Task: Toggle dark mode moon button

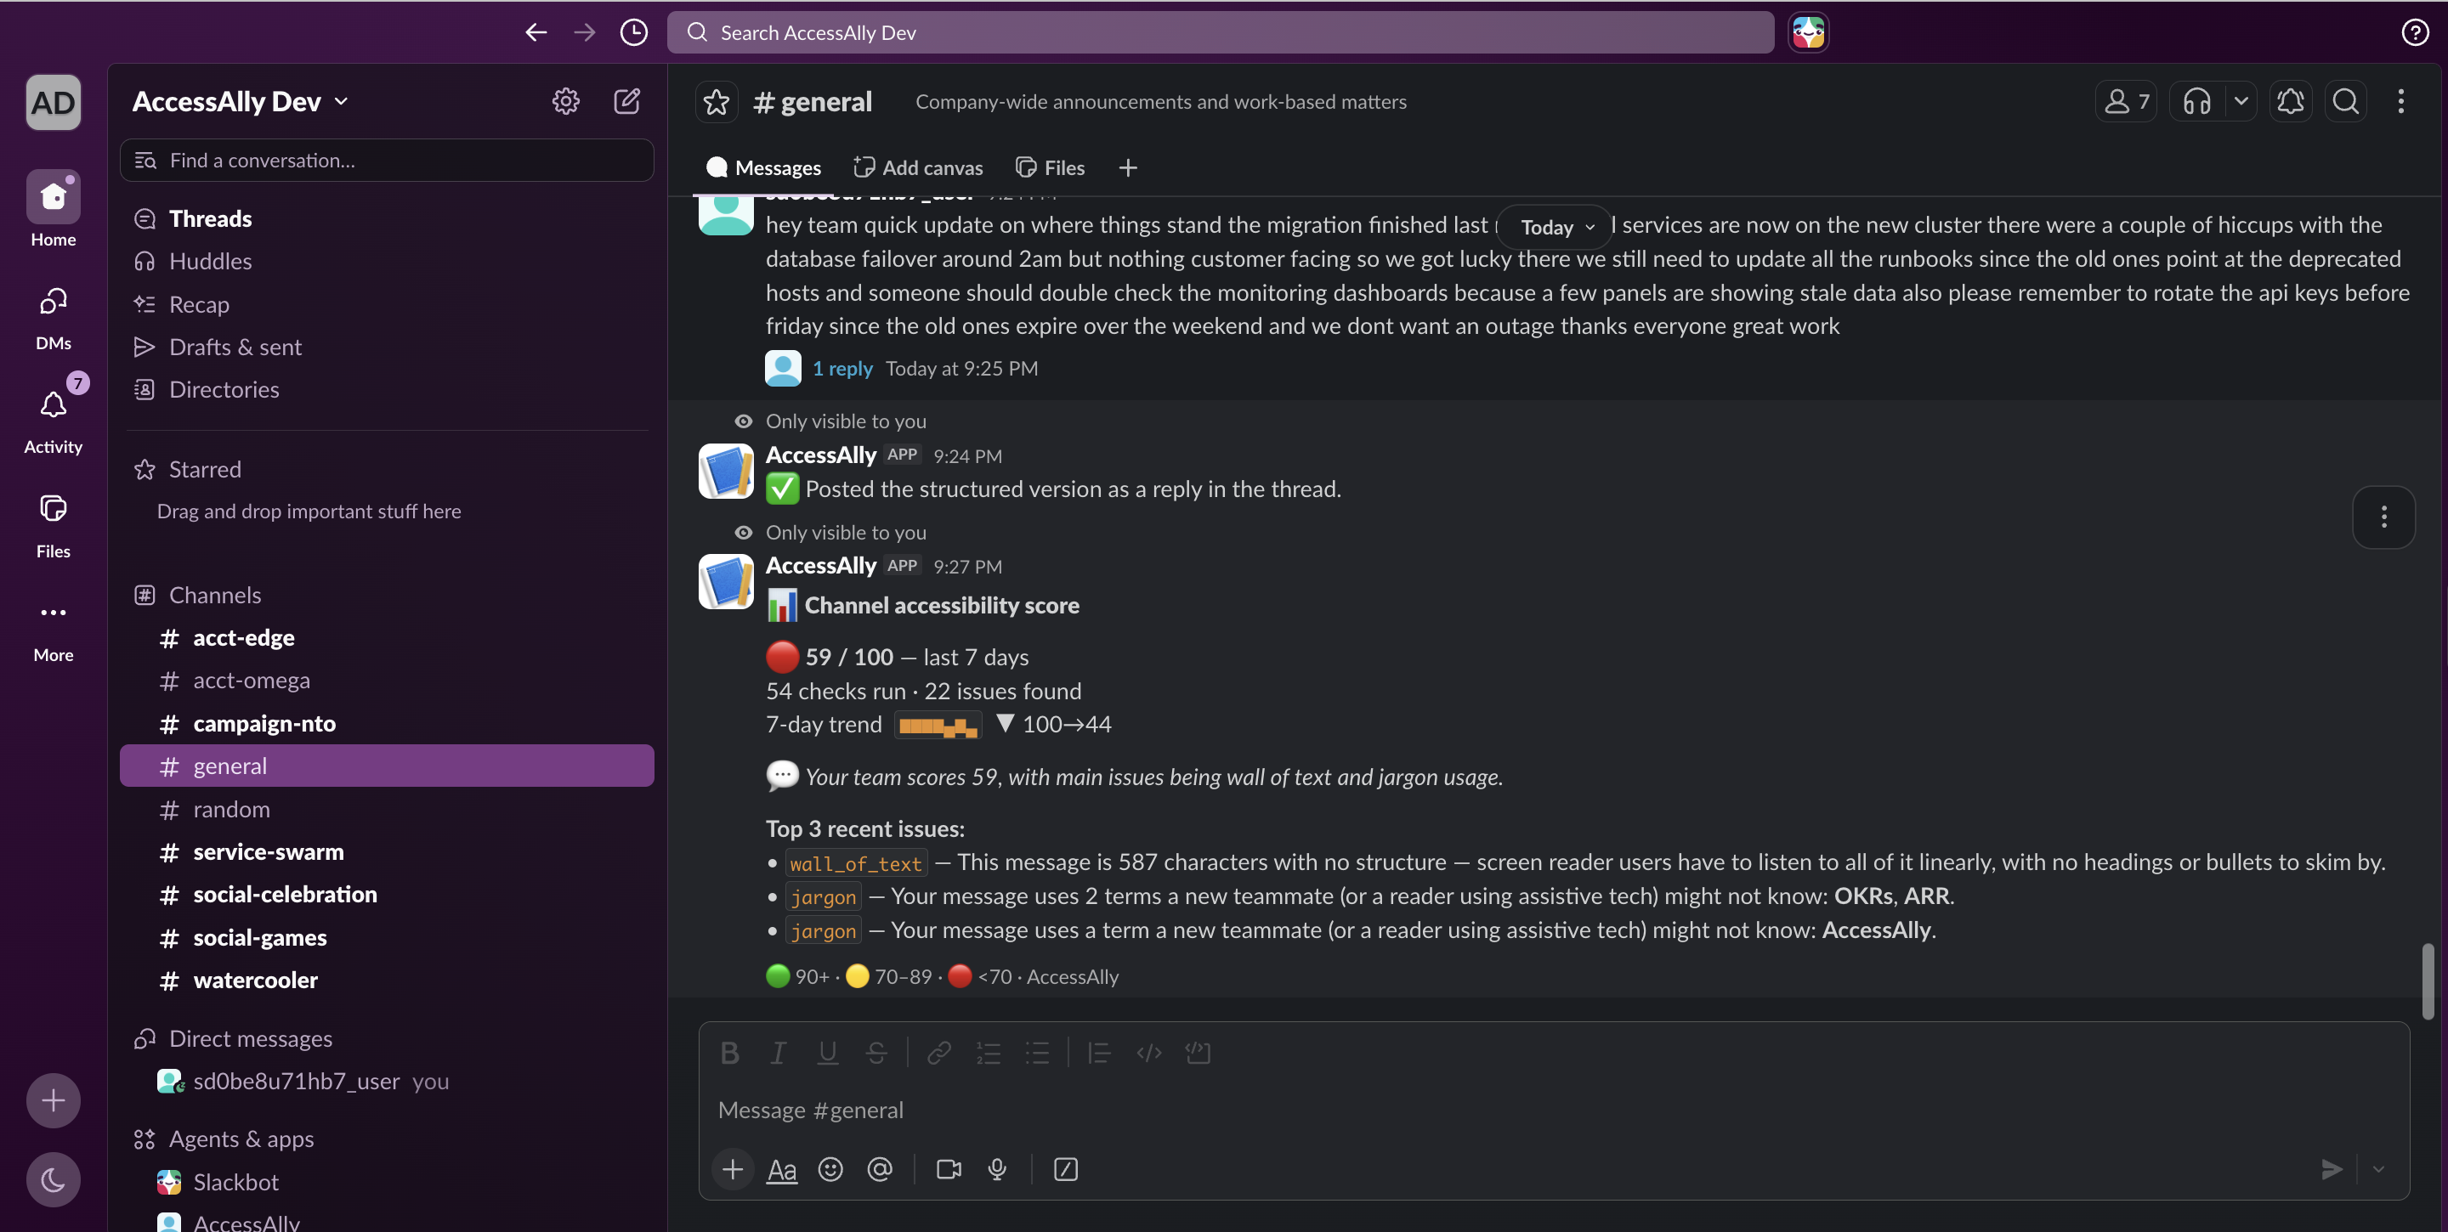Action: [x=54, y=1180]
